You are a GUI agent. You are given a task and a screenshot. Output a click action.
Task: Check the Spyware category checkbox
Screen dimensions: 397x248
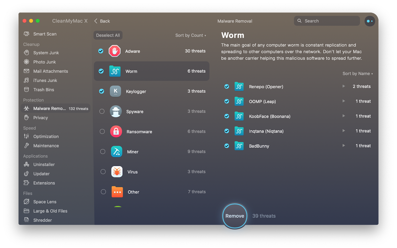coord(102,111)
